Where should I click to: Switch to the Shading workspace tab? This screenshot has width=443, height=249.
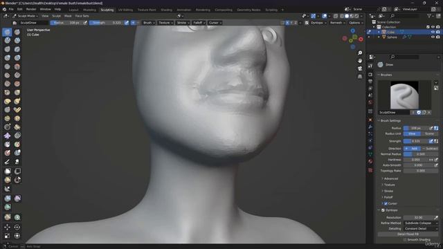coord(166,10)
